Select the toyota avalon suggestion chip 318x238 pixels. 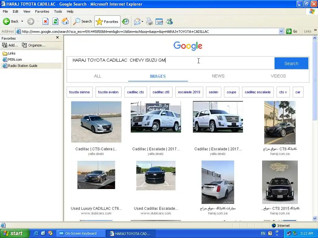[108, 92]
